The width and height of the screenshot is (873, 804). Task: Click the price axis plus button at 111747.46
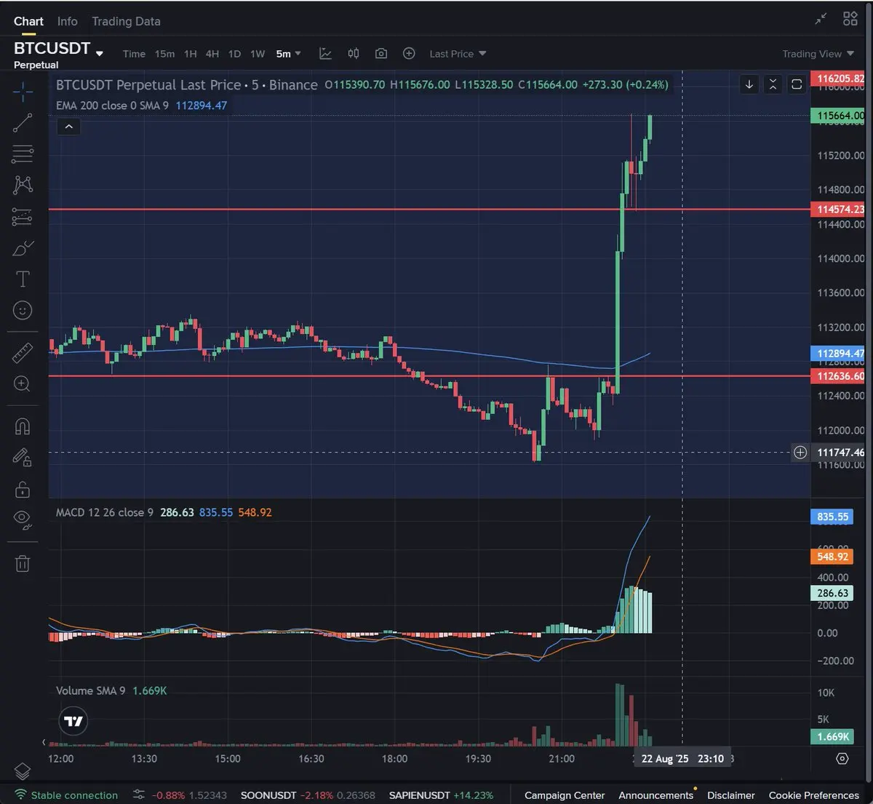point(800,453)
